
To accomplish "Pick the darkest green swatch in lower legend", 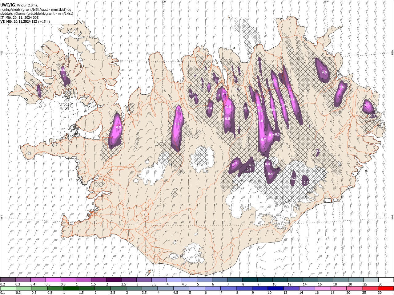I will [x=70, y=288].
